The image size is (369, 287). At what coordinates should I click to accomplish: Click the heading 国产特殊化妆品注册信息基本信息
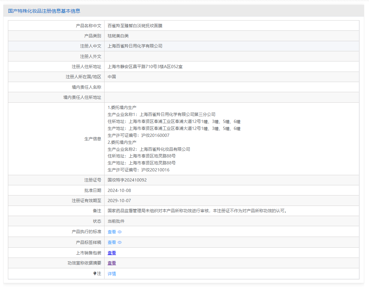tap(44, 11)
